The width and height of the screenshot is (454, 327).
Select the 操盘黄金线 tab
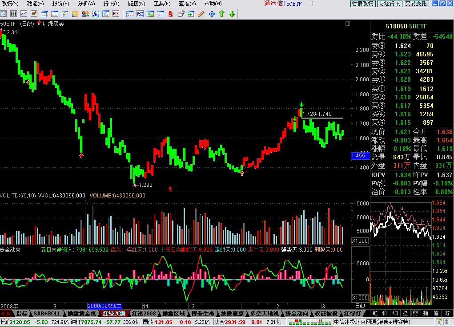tap(82, 313)
